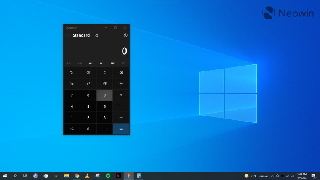The height and width of the screenshot is (180, 320).
Task: Click the minus operator key
Action: pos(121,106)
